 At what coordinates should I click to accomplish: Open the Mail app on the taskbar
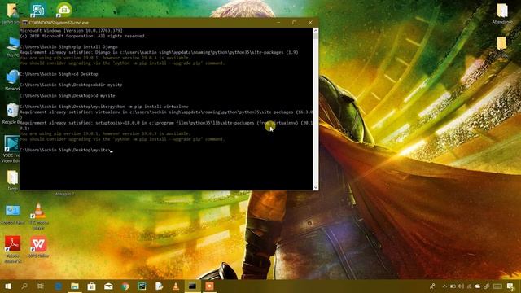pyautogui.click(x=108, y=286)
